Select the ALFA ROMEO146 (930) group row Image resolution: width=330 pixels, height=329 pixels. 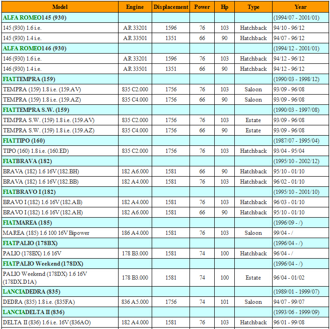(x=165, y=48)
